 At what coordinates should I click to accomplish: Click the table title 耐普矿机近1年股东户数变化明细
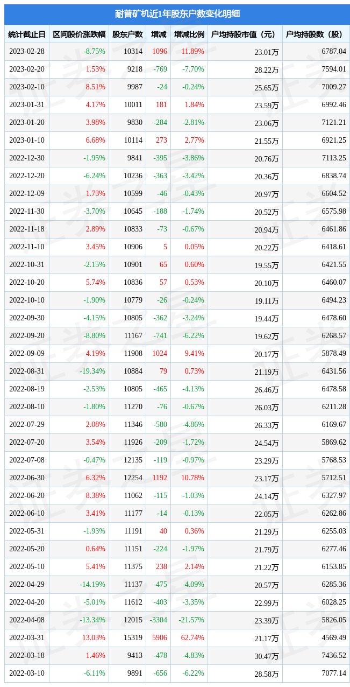coord(177,14)
